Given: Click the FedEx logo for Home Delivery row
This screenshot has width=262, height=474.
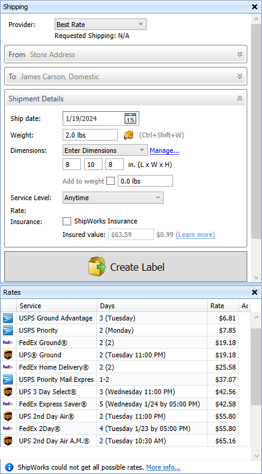Looking at the screenshot, I should tap(8, 367).
